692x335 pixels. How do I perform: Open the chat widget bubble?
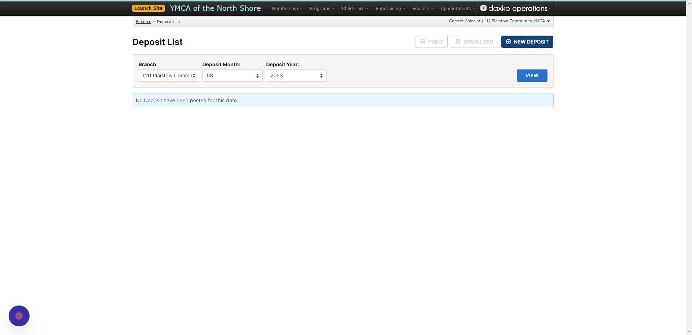click(19, 316)
